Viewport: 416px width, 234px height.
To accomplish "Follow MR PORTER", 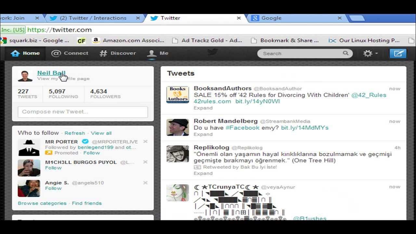I will (x=92, y=153).
